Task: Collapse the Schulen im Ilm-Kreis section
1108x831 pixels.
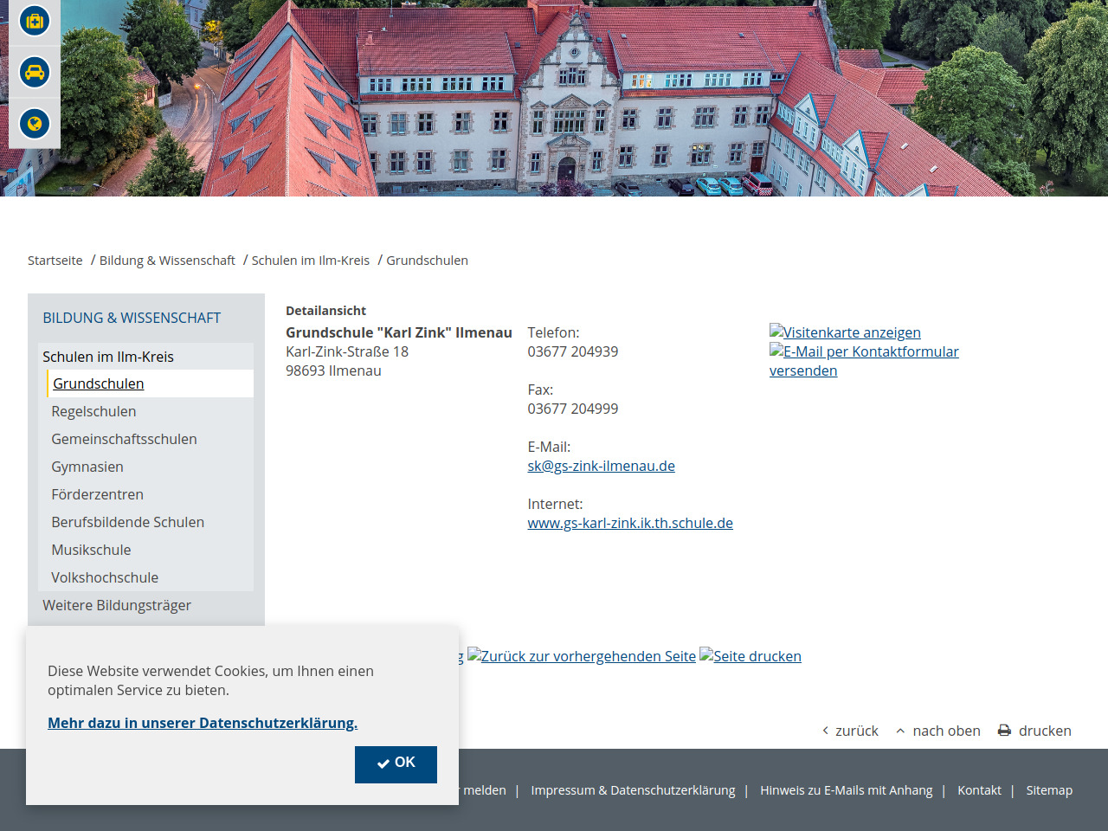Action: point(108,357)
